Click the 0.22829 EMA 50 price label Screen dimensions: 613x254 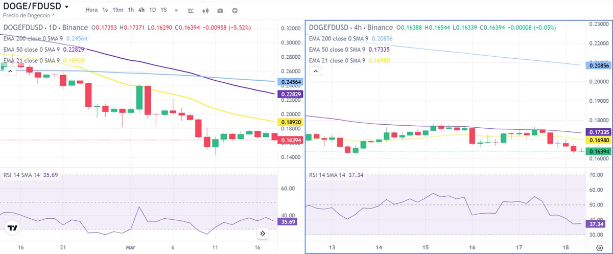pyautogui.click(x=290, y=95)
